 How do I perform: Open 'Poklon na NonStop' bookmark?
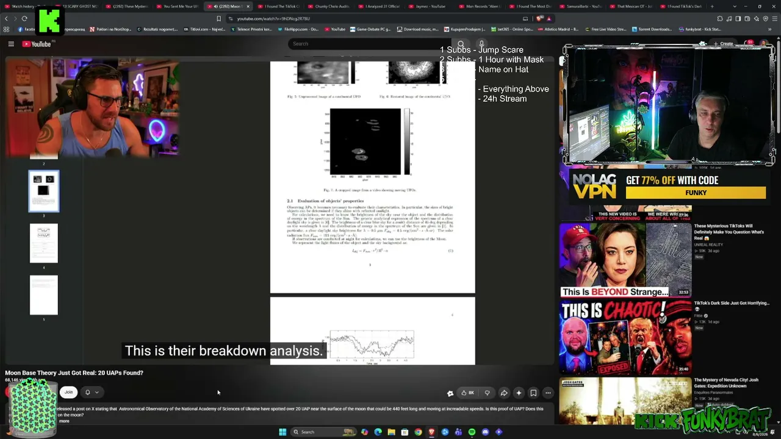(110, 29)
